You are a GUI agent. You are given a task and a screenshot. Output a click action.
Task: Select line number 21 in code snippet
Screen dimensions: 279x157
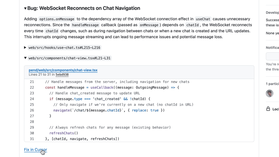(x=32, y=82)
